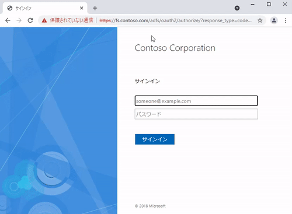292x214 pixels.
Task: Click the browser forward arrow
Action: pyautogui.click(x=19, y=20)
